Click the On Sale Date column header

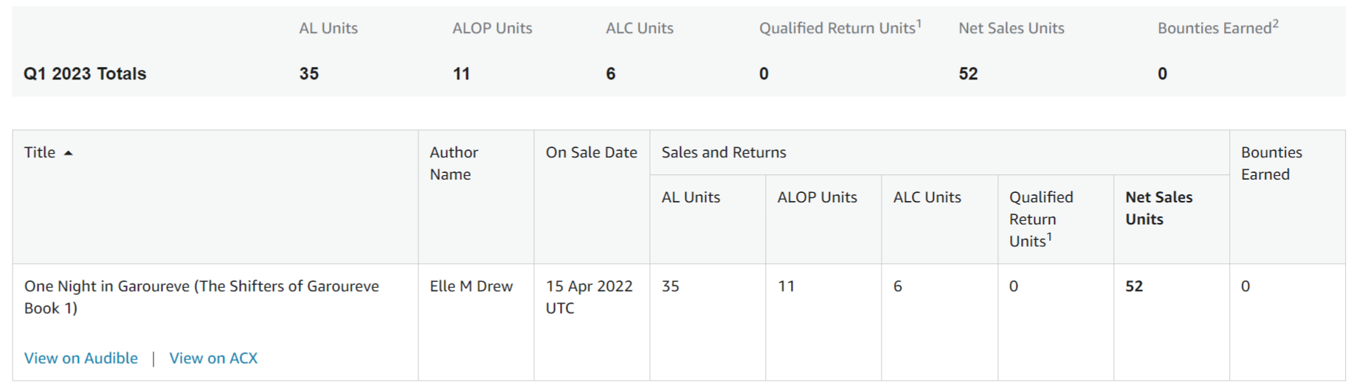[x=592, y=152]
